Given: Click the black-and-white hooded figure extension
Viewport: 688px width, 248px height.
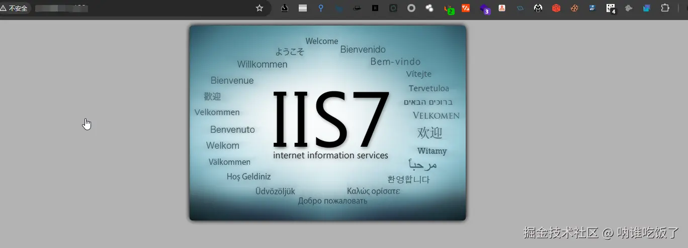Looking at the screenshot, I should (538, 8).
